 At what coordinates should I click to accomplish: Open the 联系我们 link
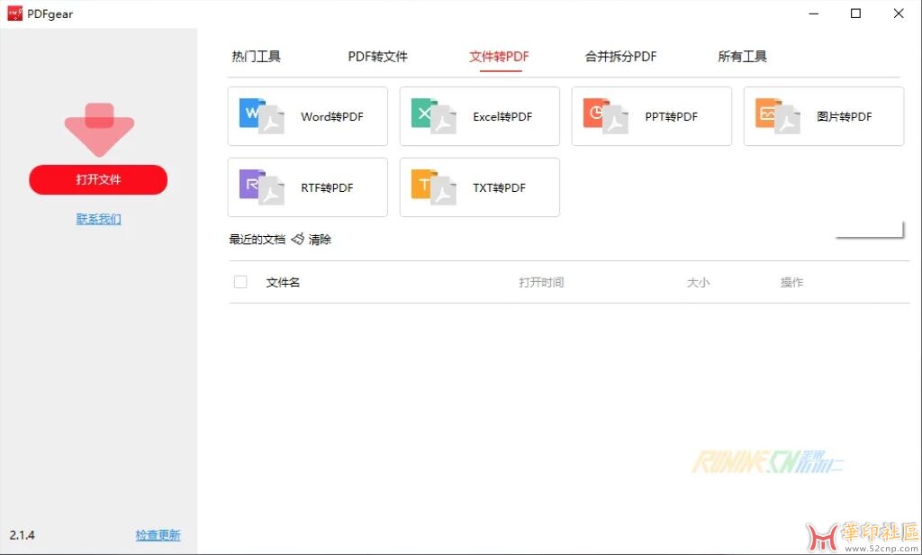click(x=98, y=219)
